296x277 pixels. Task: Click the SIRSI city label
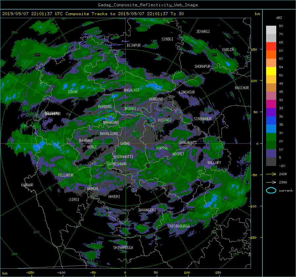tap(74, 200)
